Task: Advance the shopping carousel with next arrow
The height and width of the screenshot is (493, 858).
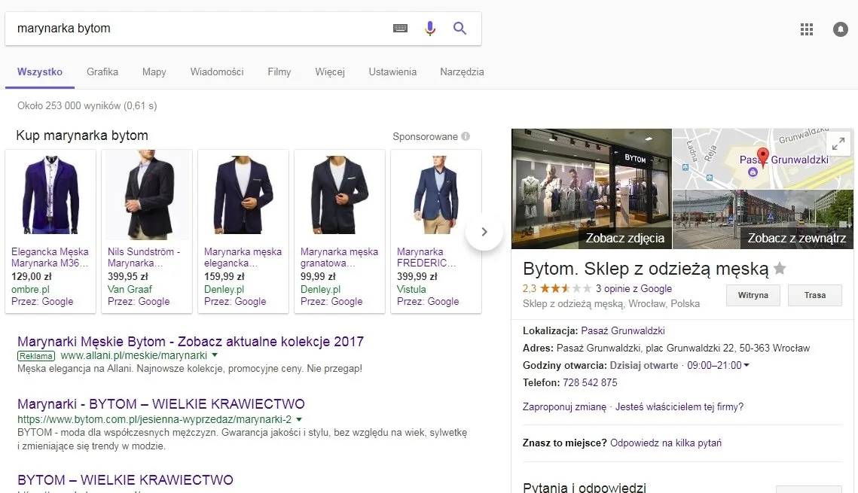Action: (x=484, y=232)
